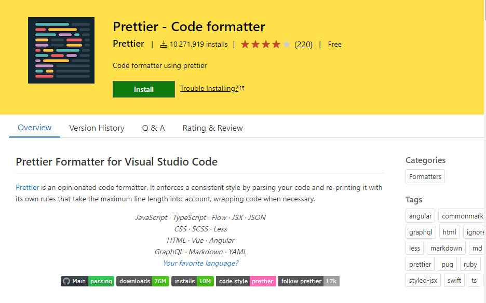Click the styled-jsx tag

[x=423, y=280]
